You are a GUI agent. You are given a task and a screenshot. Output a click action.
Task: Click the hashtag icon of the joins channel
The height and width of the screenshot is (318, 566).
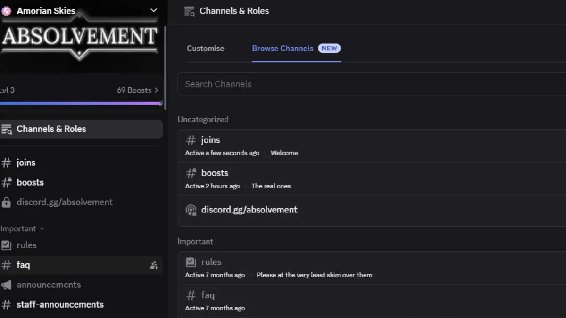click(8, 163)
